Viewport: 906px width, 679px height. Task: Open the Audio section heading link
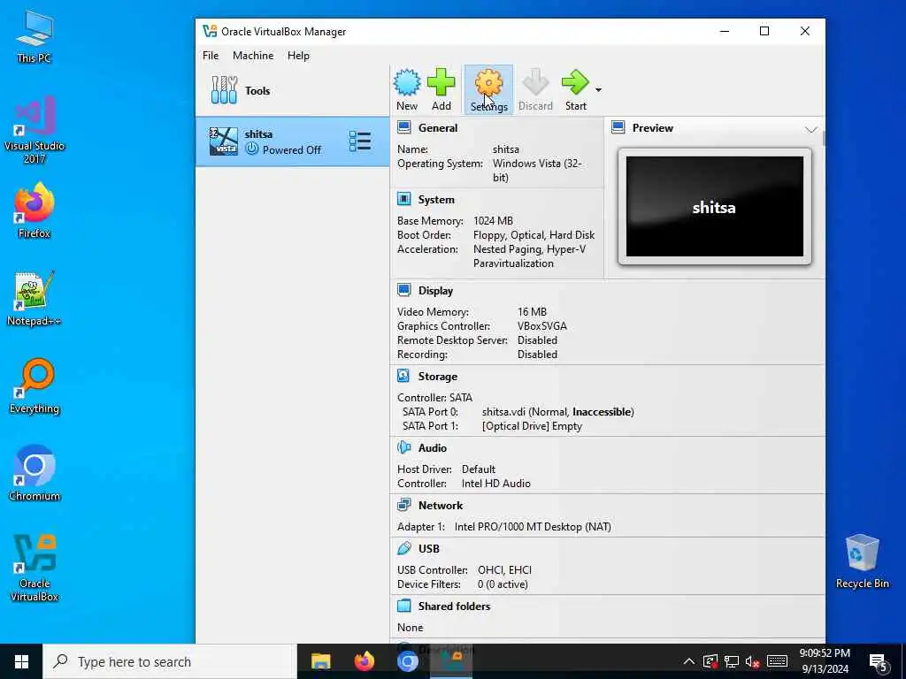click(x=432, y=447)
